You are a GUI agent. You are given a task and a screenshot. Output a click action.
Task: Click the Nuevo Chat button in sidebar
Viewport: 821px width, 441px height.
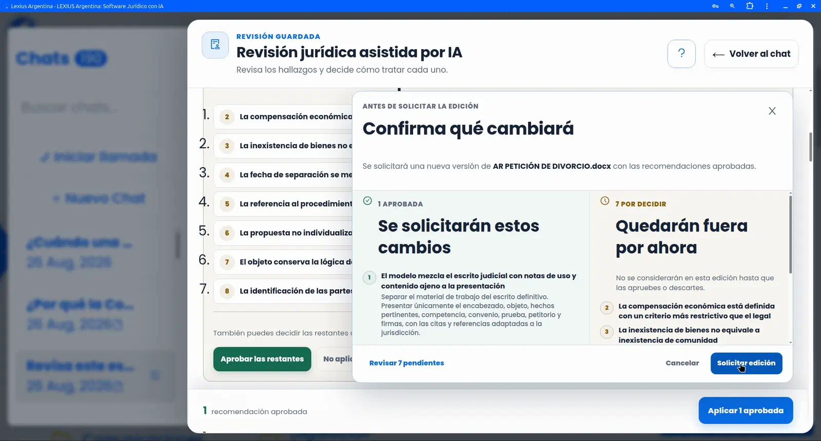coord(100,198)
